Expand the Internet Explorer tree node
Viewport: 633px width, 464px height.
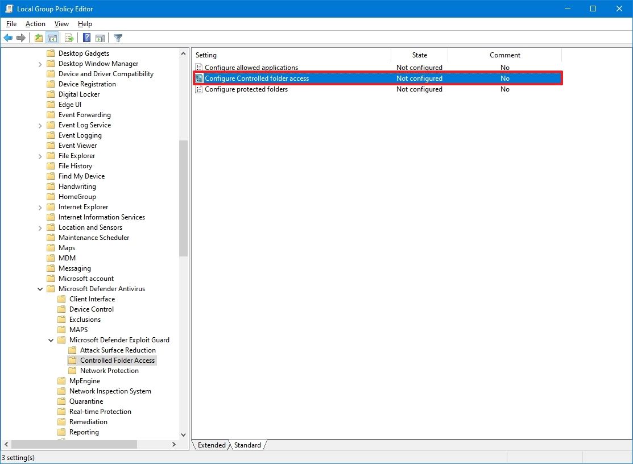39,206
